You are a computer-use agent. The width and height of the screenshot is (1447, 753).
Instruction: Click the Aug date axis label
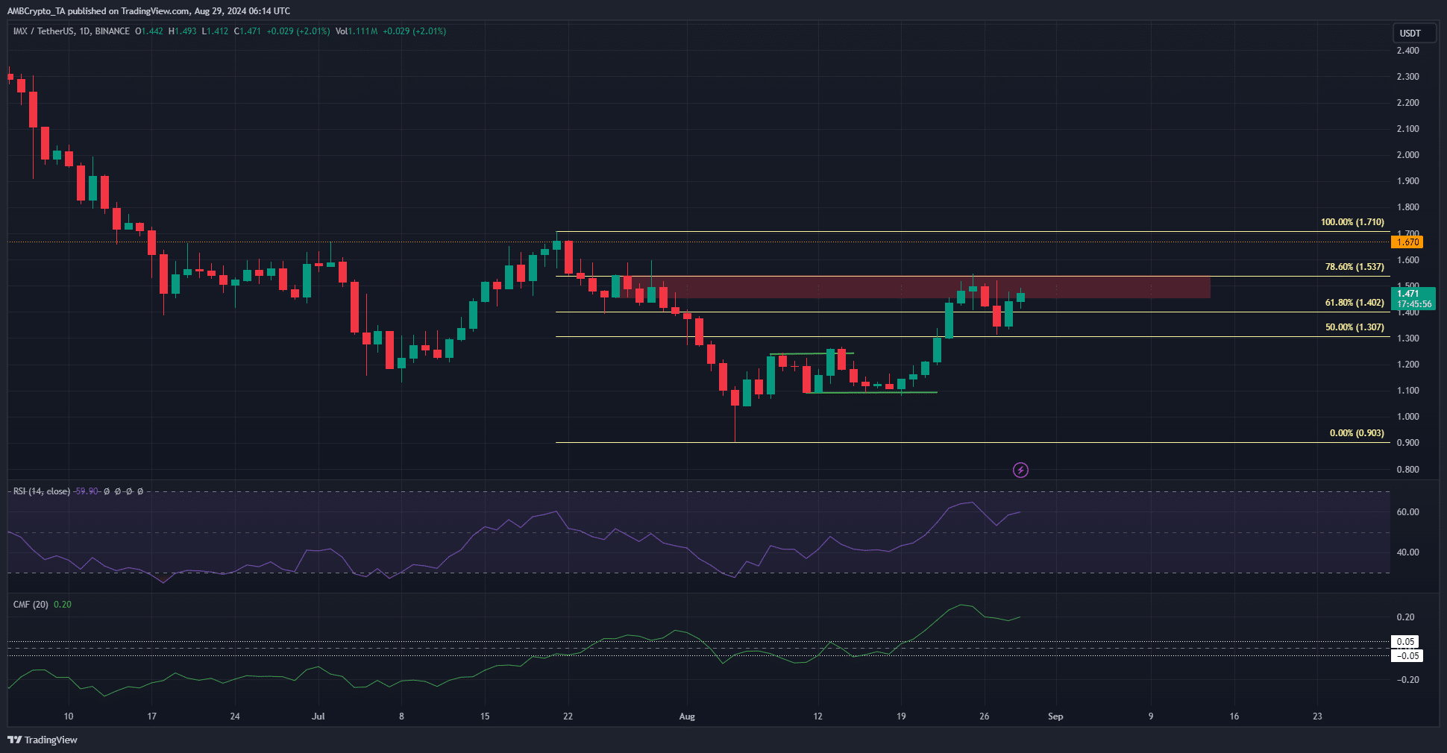pyautogui.click(x=687, y=716)
